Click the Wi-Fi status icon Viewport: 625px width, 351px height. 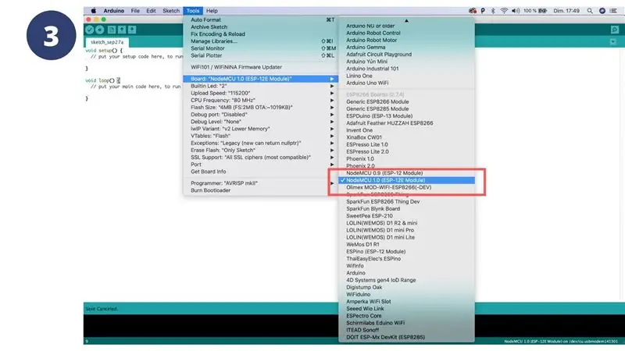point(504,11)
